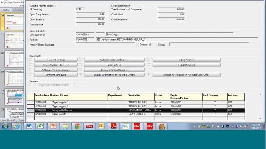Click the taskbar clock showing 7:15 AM
This screenshot has height=149, width=266.
pyautogui.click(x=256, y=126)
